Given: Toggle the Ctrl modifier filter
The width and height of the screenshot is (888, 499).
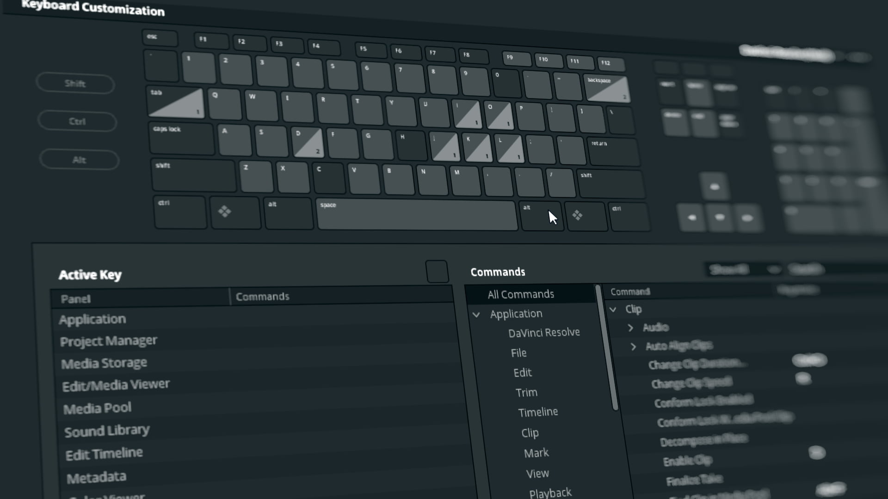Looking at the screenshot, I should point(77,121).
